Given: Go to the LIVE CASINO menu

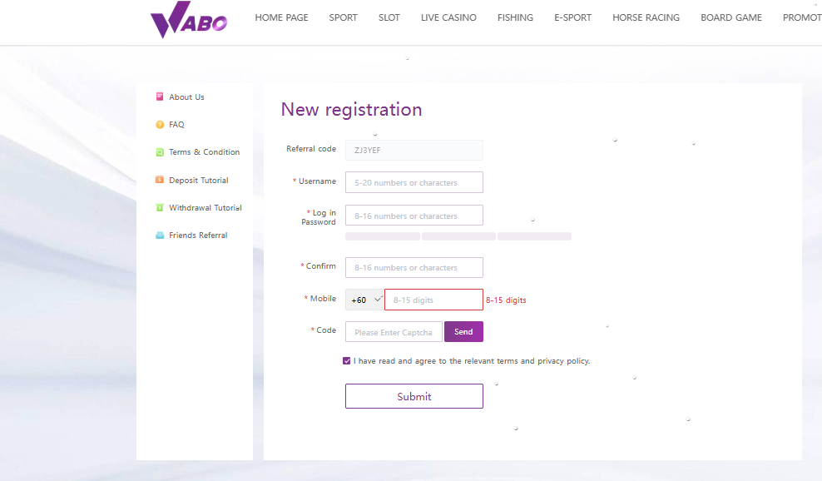Looking at the screenshot, I should [448, 17].
